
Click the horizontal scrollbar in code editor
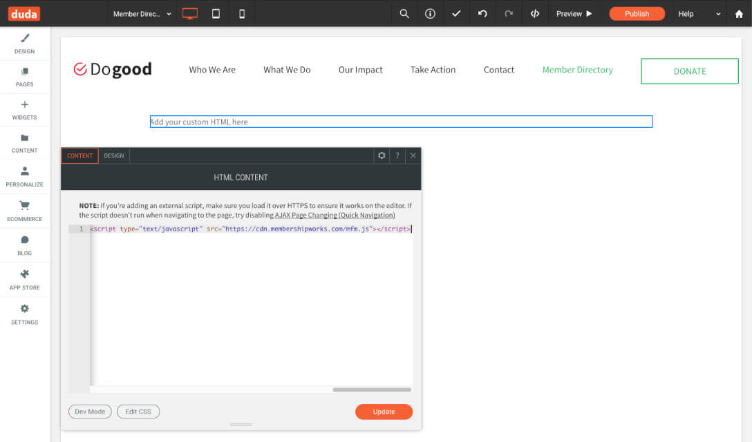[x=372, y=390]
